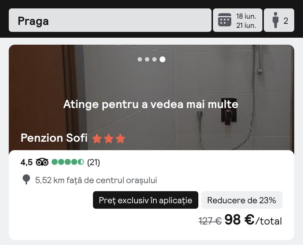Click the location pin icon
Viewport: 303px width, 245px height.
(26, 180)
